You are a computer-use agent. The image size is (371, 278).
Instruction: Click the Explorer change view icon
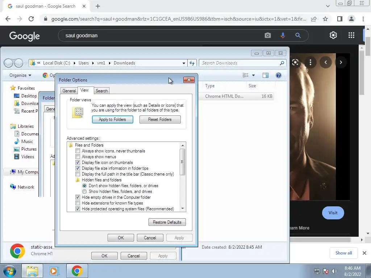click(x=246, y=75)
